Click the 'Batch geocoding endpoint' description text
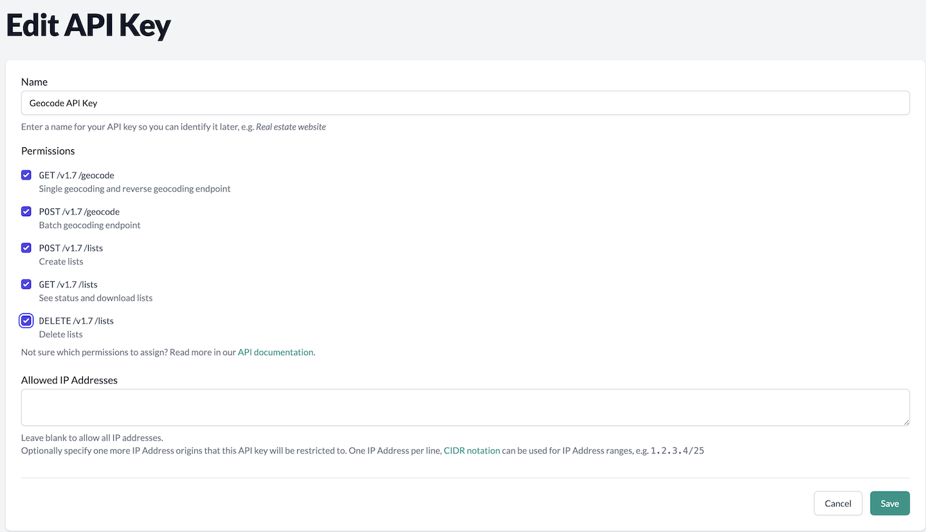This screenshot has height=532, width=926. point(89,226)
